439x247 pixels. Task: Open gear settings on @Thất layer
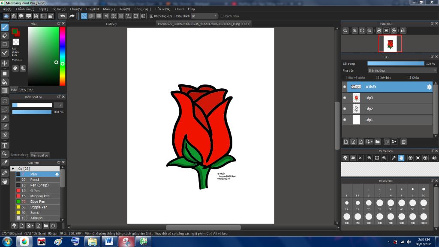(429, 87)
